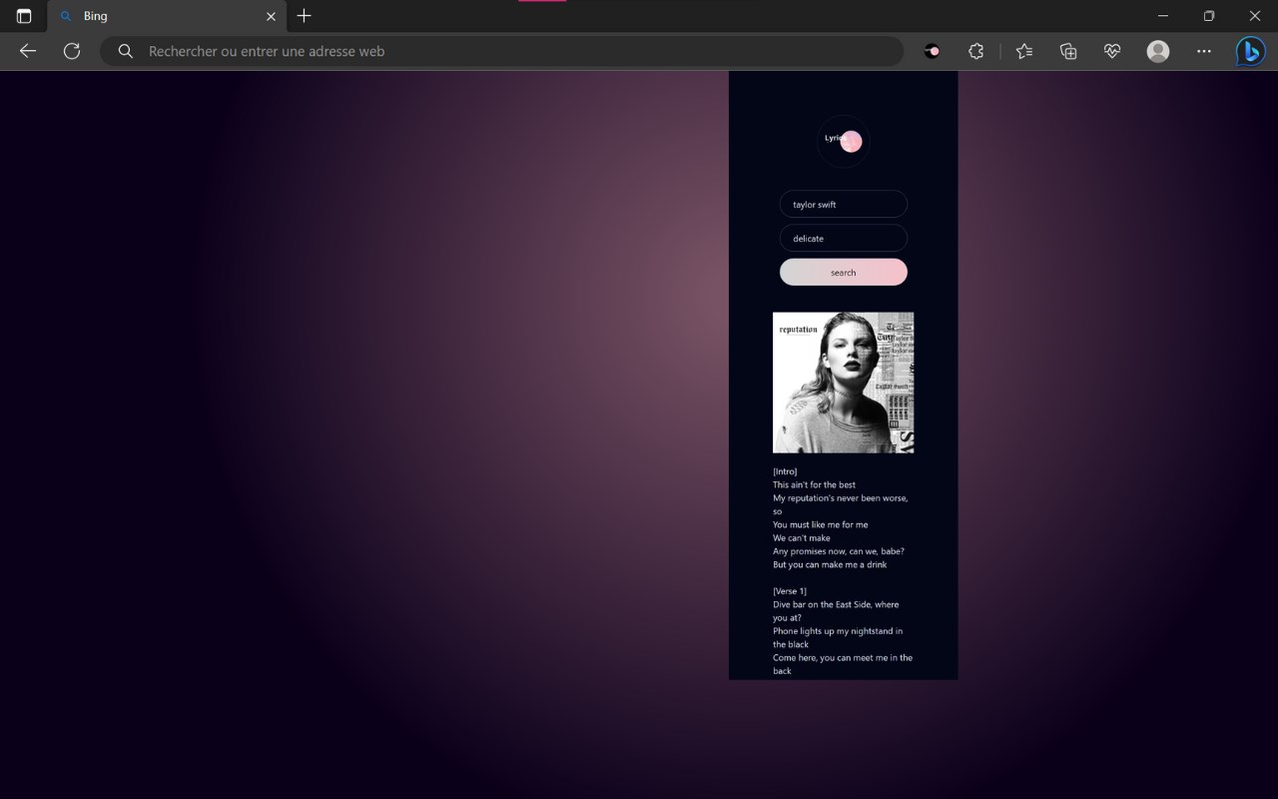Open Settings and more ellipsis menu
The width and height of the screenshot is (1278, 799).
(x=1203, y=51)
